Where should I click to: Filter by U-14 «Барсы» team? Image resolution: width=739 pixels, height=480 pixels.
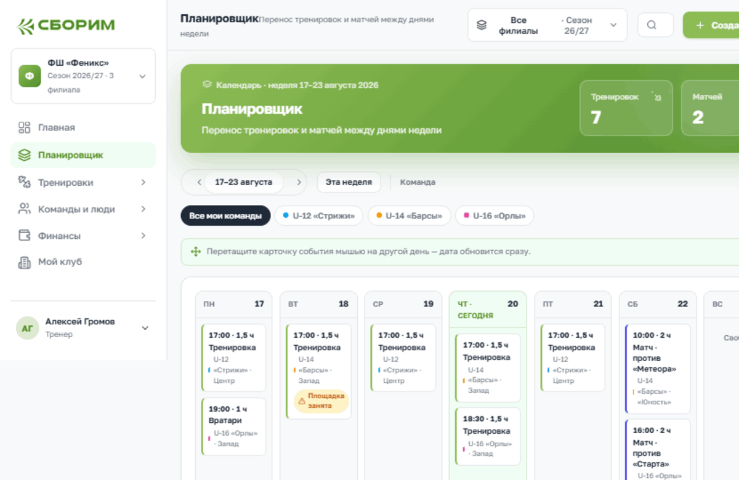tap(410, 216)
